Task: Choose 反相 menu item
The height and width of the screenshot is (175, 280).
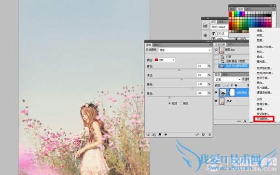Action: click(x=259, y=99)
